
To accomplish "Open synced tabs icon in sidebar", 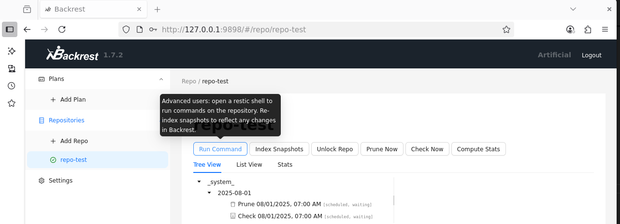I will [12, 68].
